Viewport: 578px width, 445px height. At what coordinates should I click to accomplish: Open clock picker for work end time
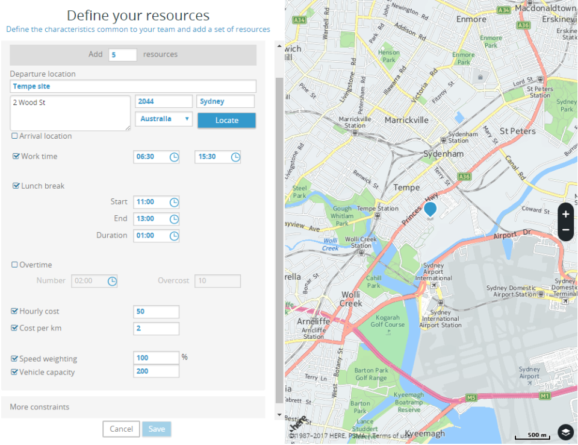pyautogui.click(x=235, y=157)
